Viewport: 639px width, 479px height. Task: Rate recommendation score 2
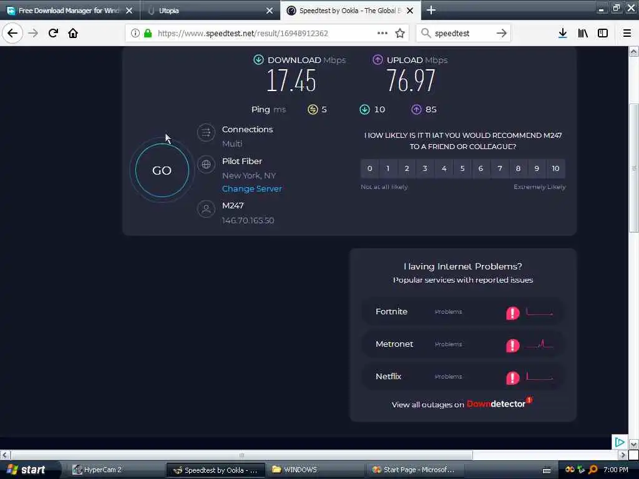tap(407, 168)
